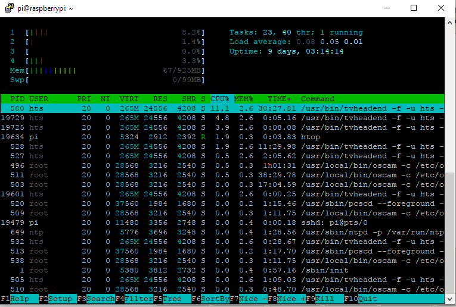Sort by RES column header
The height and width of the screenshot is (307, 456).
160,99
